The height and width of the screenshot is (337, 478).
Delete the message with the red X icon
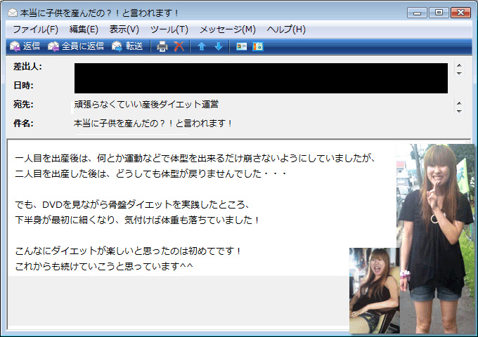coord(179,46)
